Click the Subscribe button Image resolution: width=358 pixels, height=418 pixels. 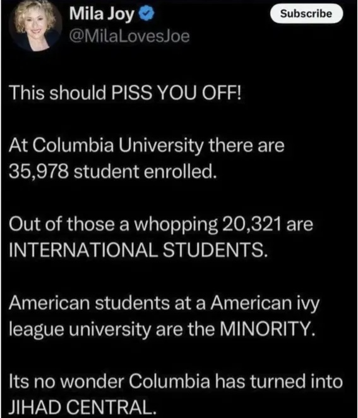point(306,13)
